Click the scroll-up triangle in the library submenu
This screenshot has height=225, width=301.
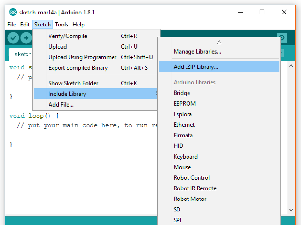(x=219, y=42)
